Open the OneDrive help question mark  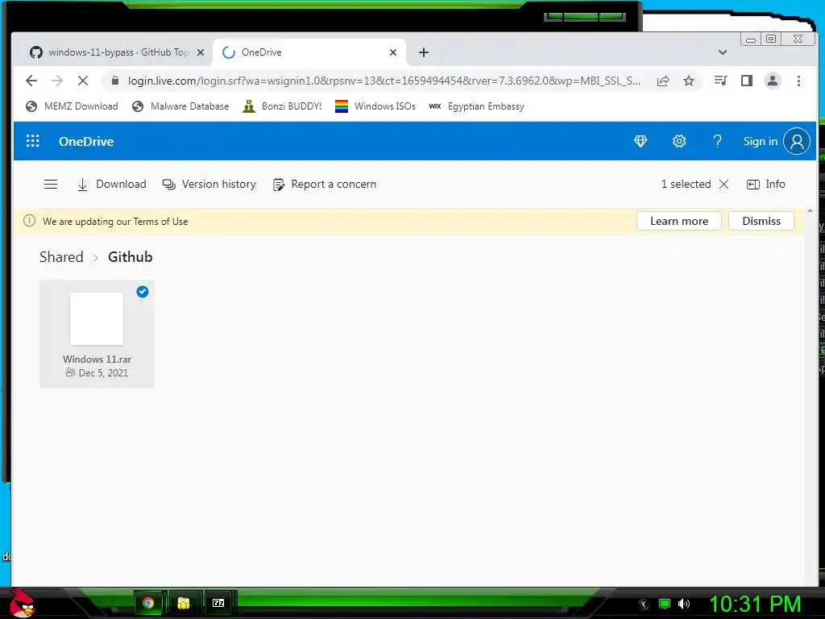[717, 141]
